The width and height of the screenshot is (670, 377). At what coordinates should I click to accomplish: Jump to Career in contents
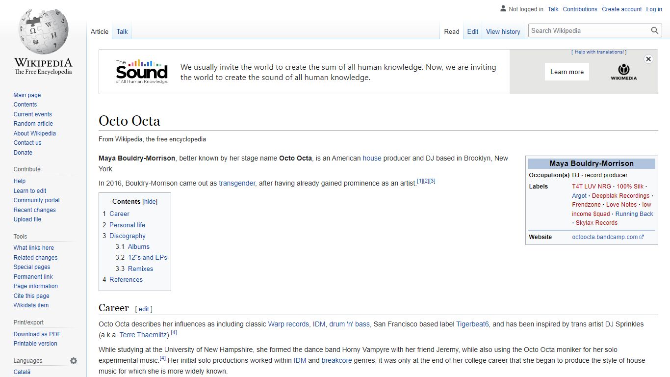[x=119, y=214]
